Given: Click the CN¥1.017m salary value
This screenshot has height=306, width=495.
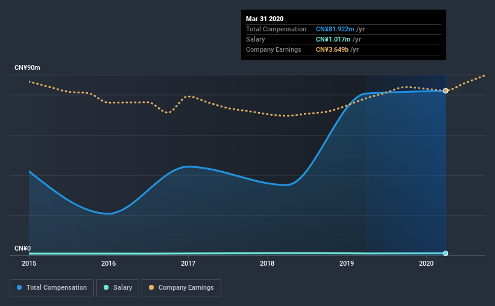Looking at the screenshot, I should tap(333, 39).
